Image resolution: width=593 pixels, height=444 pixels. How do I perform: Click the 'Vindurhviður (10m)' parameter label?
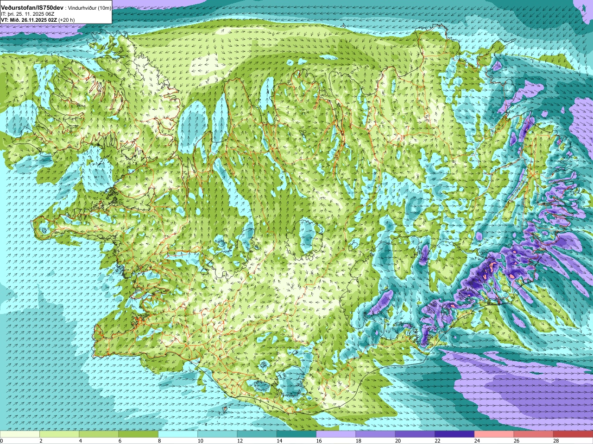click(89, 8)
